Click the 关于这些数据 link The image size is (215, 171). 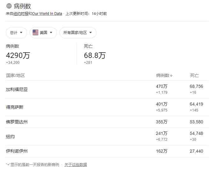(76, 164)
